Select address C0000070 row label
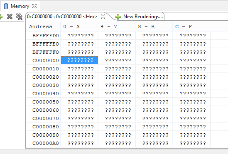 point(46,118)
